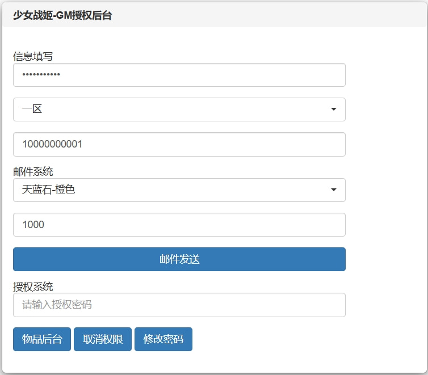Click the 少女战姬-GM授权后台 header title
This screenshot has width=428, height=375.
coord(62,16)
